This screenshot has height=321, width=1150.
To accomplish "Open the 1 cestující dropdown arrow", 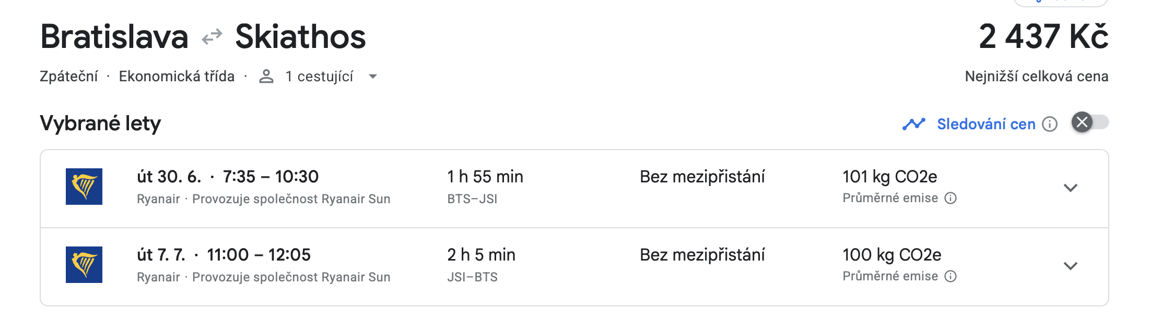I will coord(373,77).
